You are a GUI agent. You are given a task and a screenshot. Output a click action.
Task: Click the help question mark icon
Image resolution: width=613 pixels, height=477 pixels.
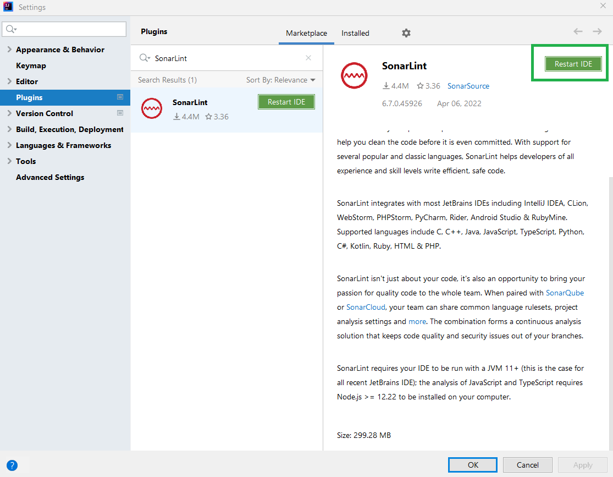coord(12,465)
